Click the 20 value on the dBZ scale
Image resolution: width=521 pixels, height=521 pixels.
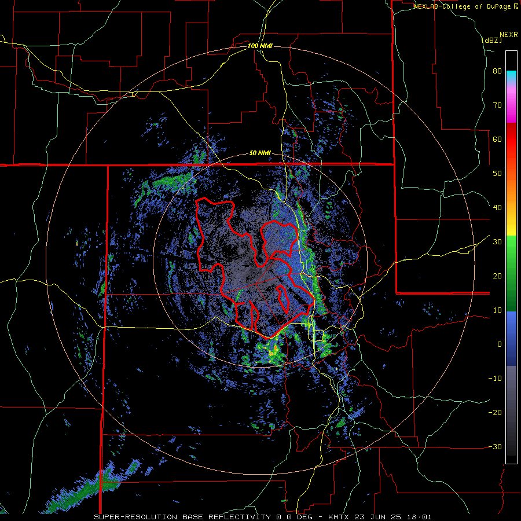[x=497, y=276]
